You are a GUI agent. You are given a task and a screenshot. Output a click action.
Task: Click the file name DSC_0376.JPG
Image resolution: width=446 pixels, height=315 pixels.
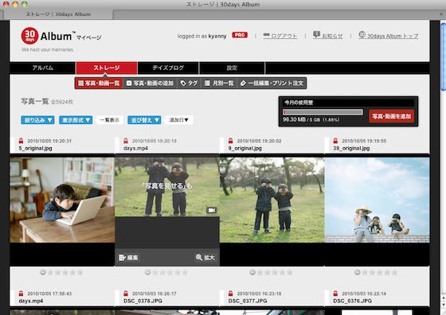[x=352, y=301]
